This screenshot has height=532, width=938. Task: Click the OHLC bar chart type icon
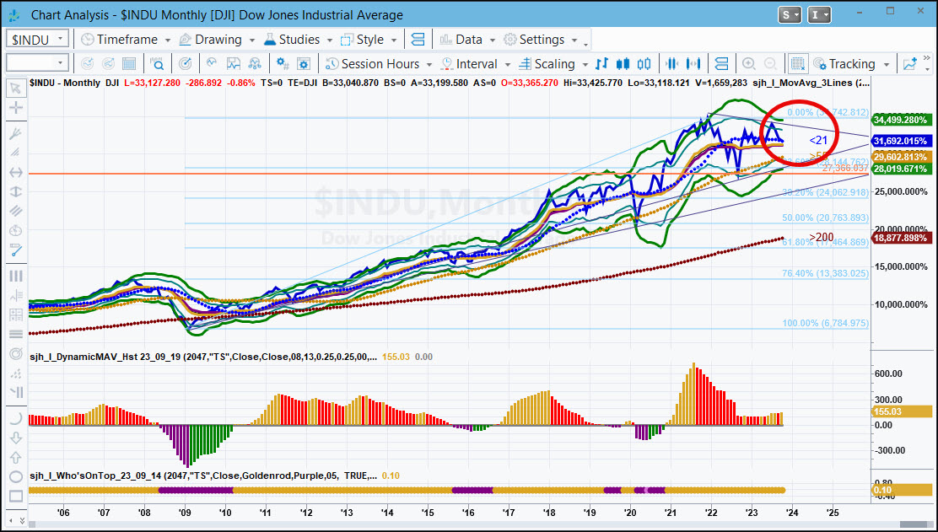602,63
